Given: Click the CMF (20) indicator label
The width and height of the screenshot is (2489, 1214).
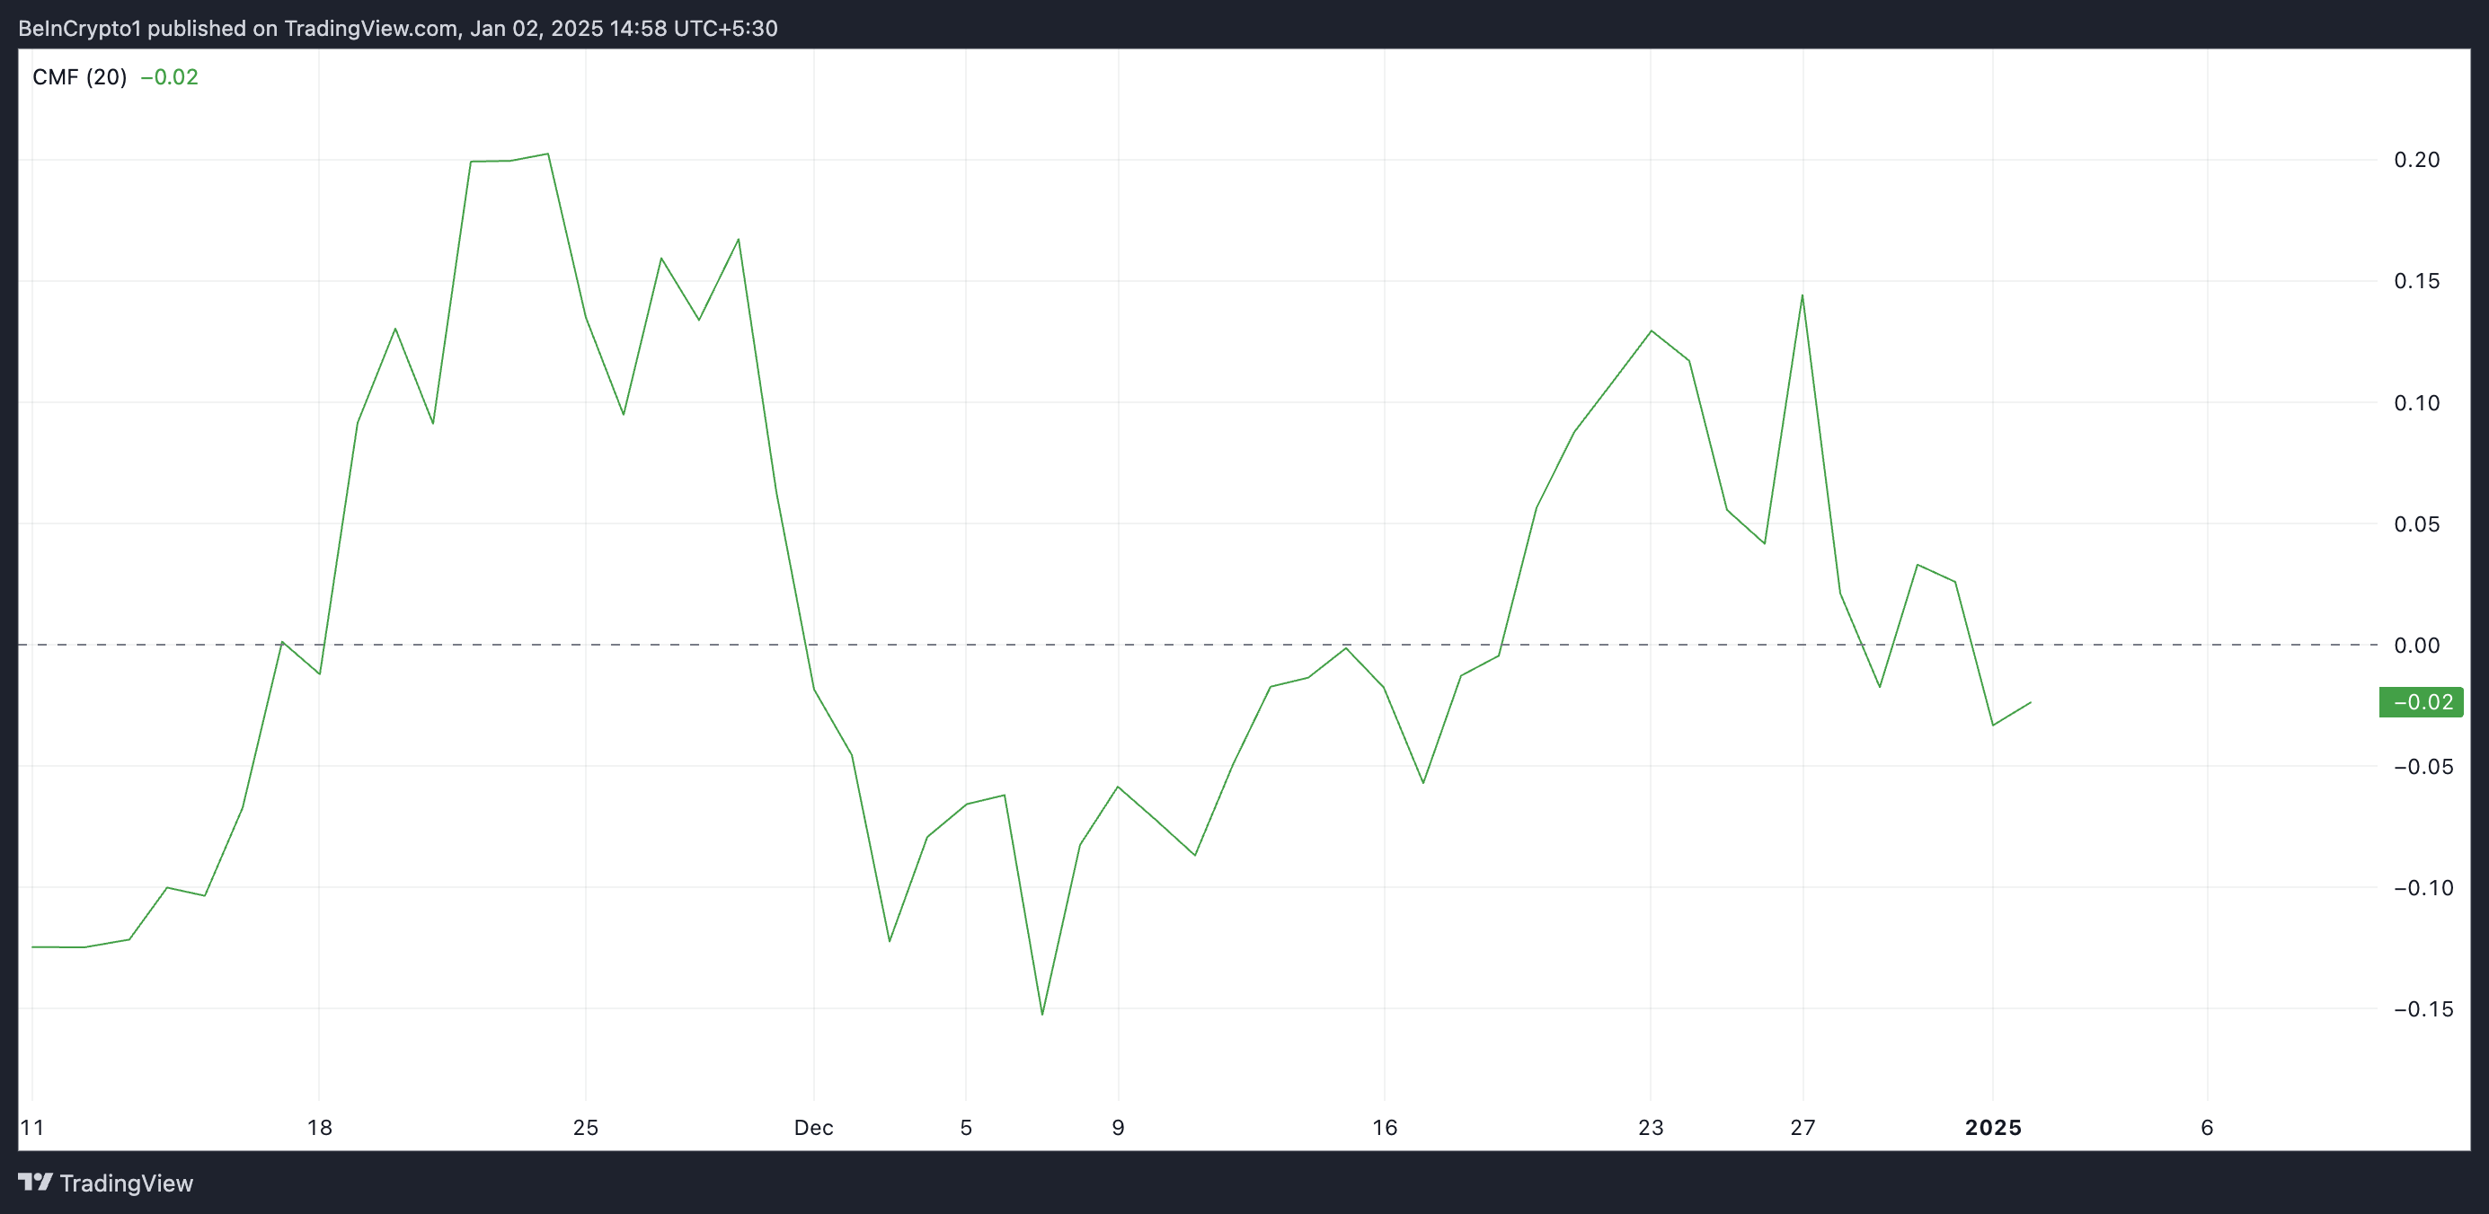Looking at the screenshot, I should 79,77.
